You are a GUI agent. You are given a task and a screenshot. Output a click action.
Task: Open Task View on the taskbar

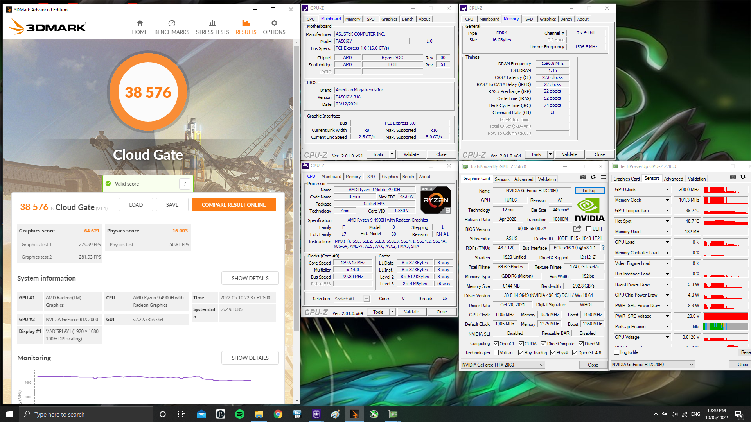tap(181, 414)
